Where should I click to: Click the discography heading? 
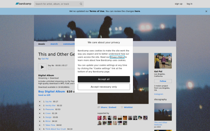(x=160, y=100)
